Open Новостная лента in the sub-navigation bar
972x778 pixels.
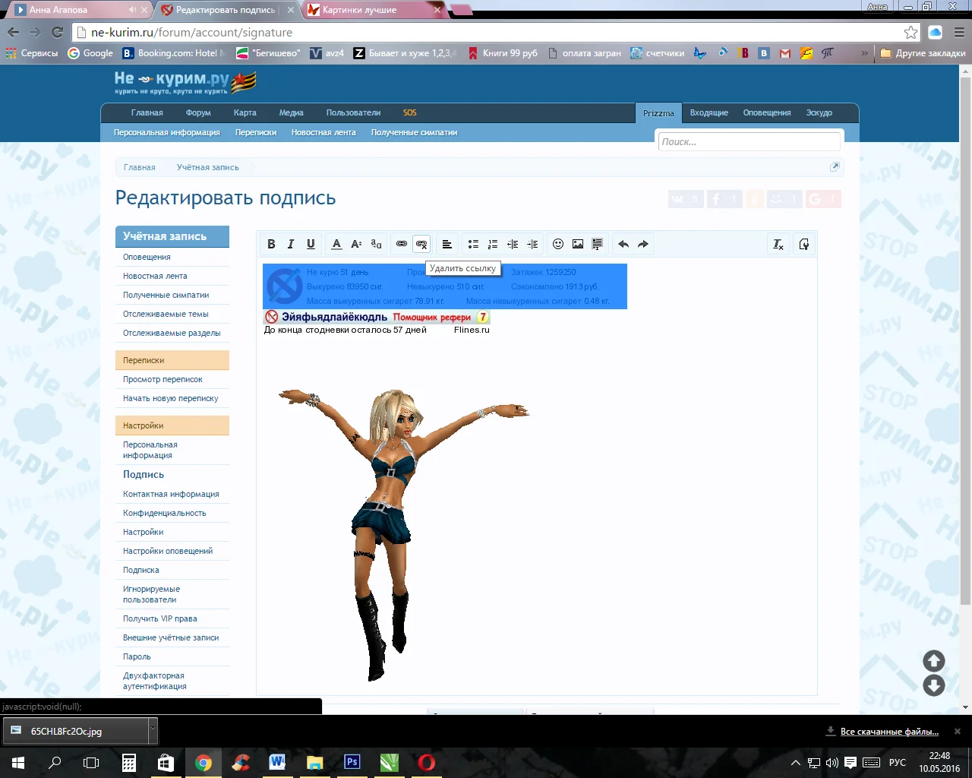point(323,132)
